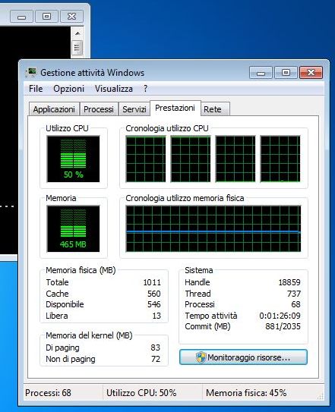Viewport: 335px width, 412px height.
Task: Click the Memoria fisica (MB) group label
Action: [x=81, y=270]
